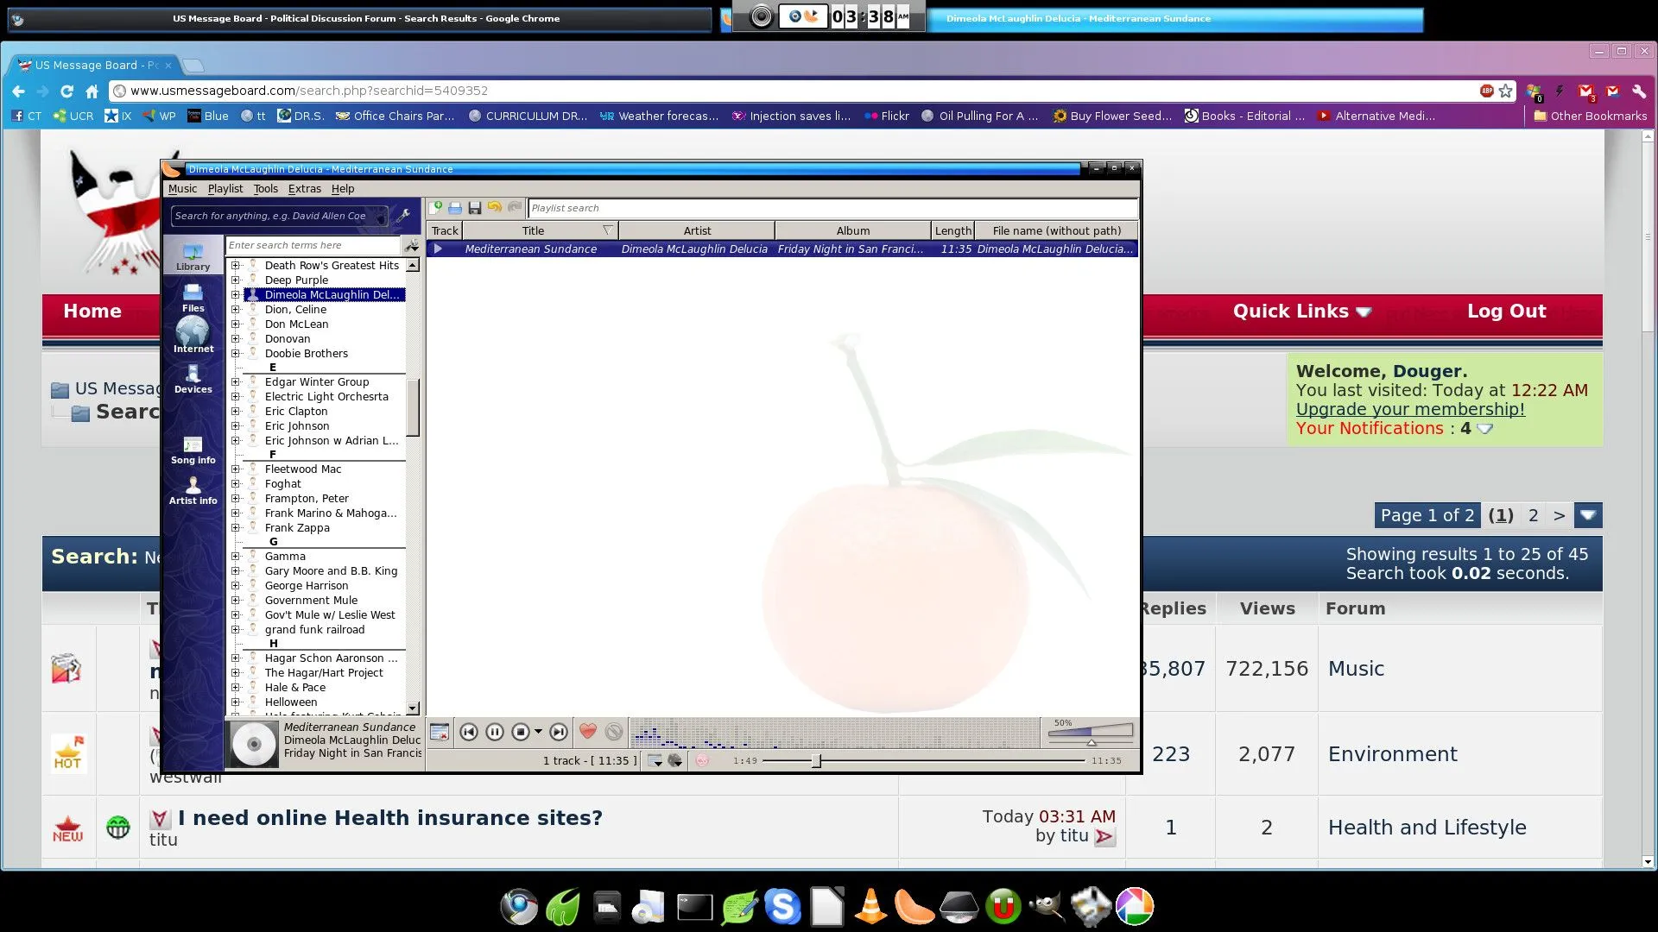Open the Extras menu

point(304,189)
